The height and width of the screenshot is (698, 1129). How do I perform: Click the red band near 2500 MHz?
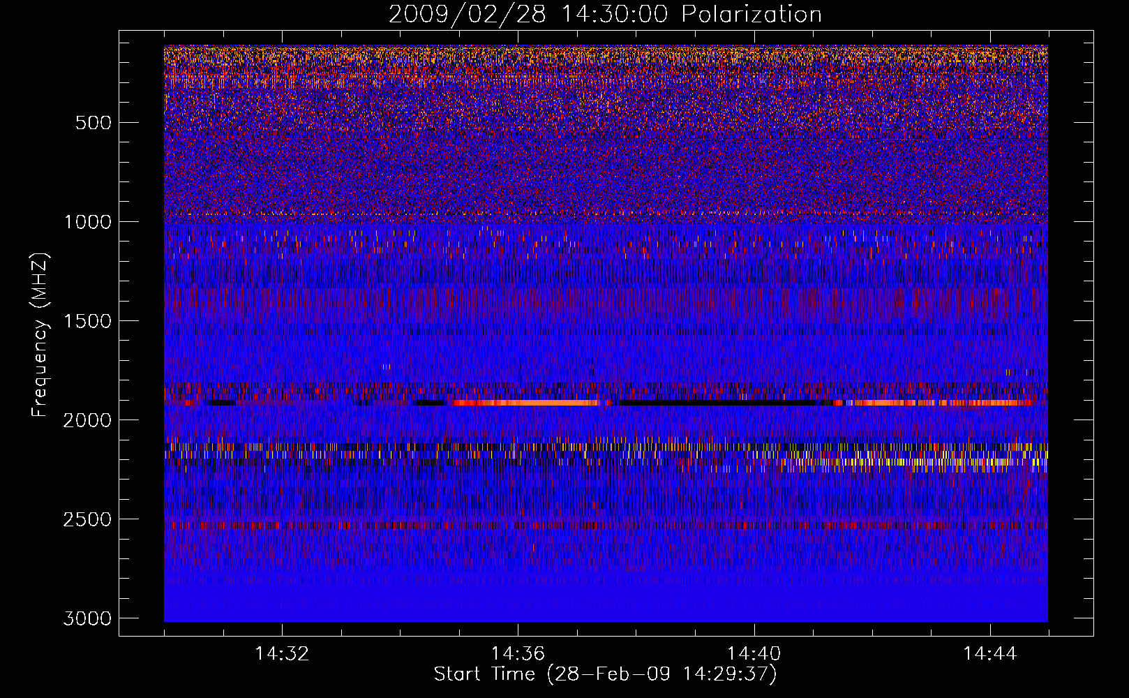[x=606, y=525]
